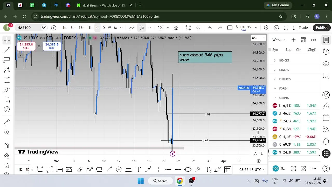This screenshot has width=332, height=187.
Task: Click the 24,388.8 BUY button
Action: [x=52, y=46]
